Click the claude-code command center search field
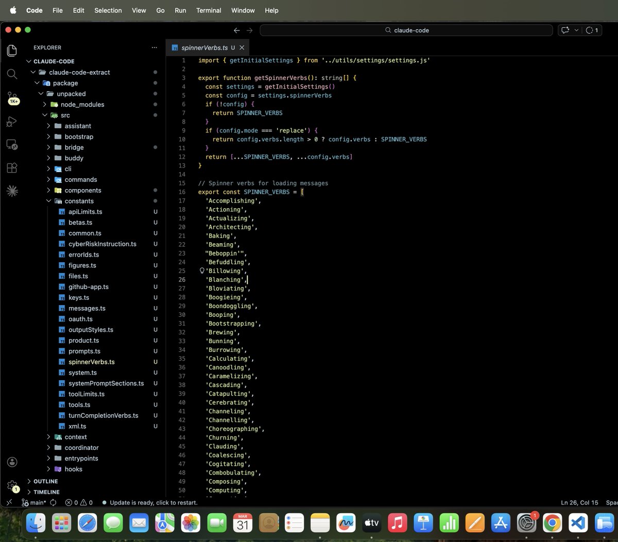This screenshot has width=618, height=542. point(406,30)
